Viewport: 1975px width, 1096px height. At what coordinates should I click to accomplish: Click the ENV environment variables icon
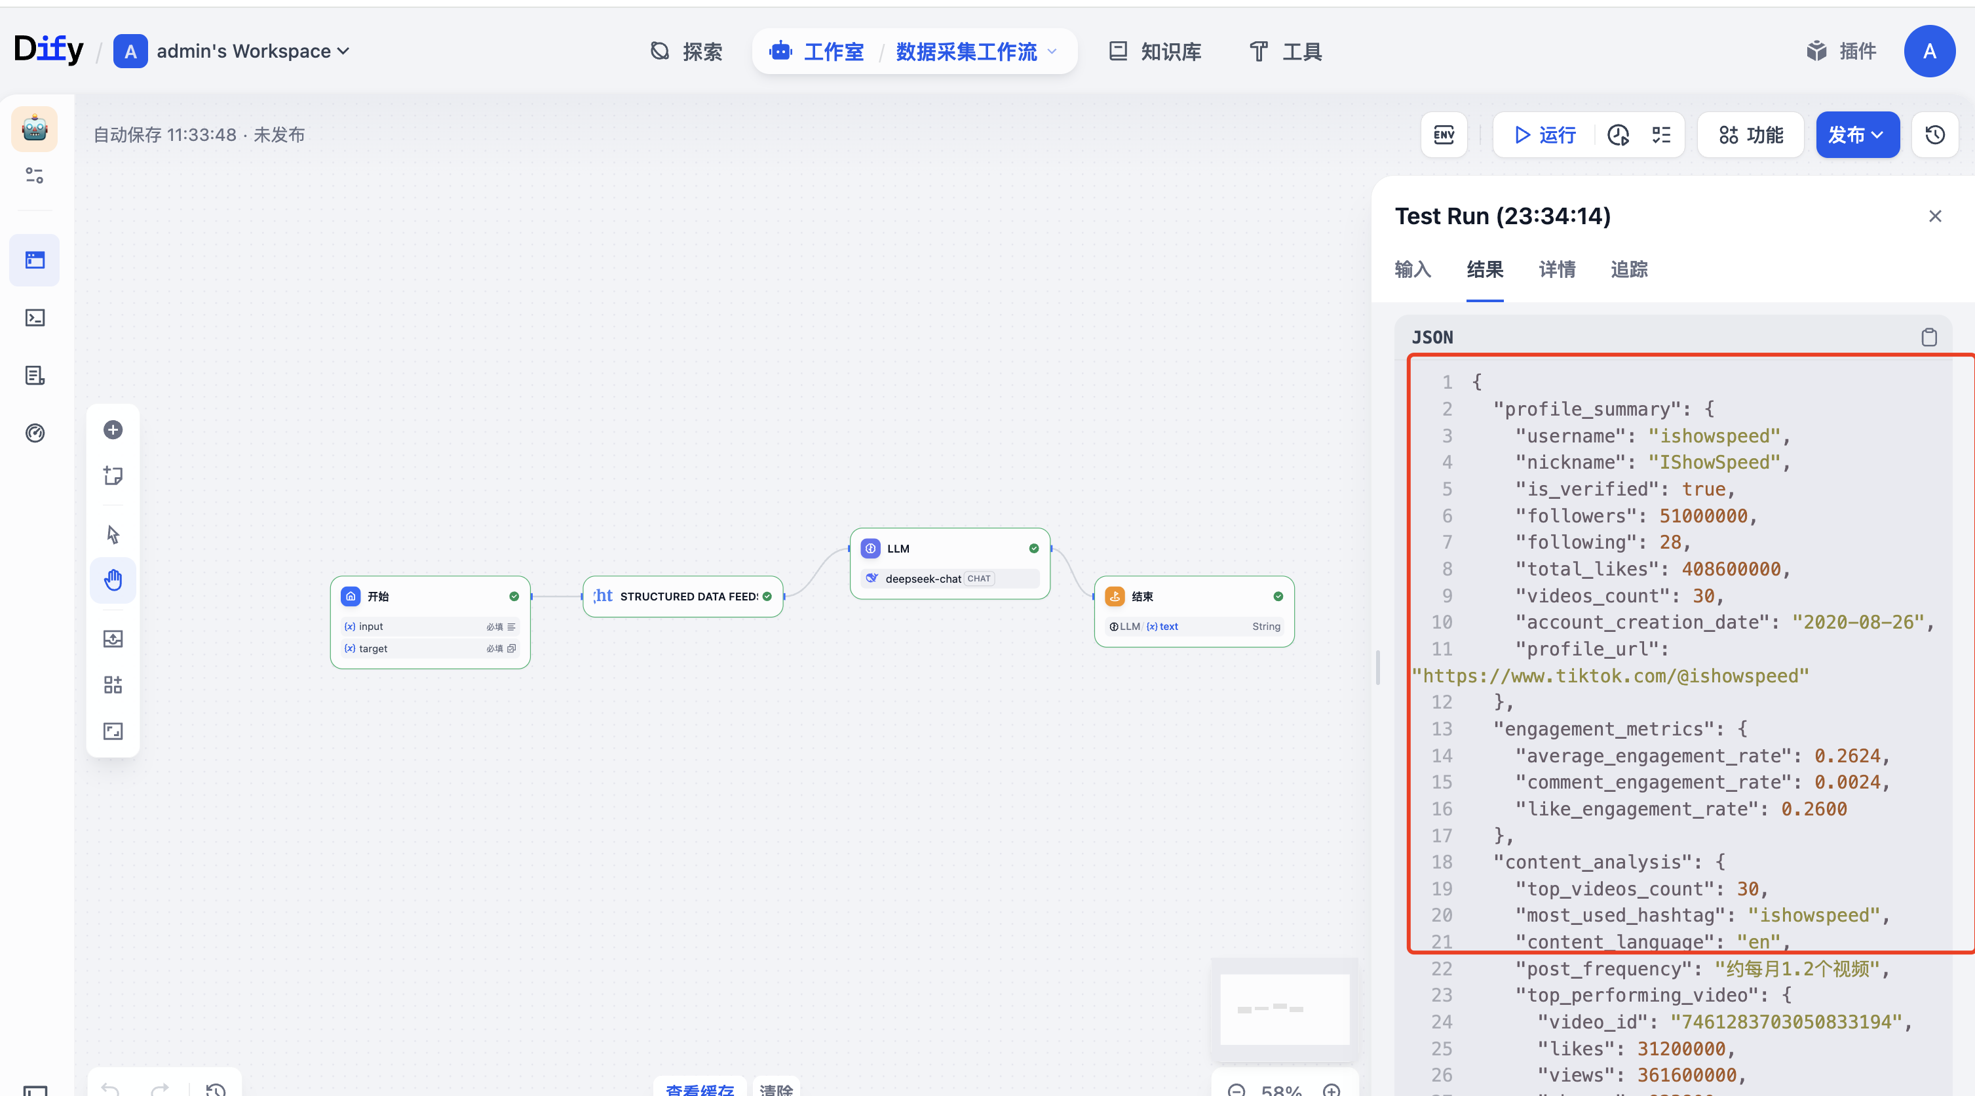(x=1444, y=135)
